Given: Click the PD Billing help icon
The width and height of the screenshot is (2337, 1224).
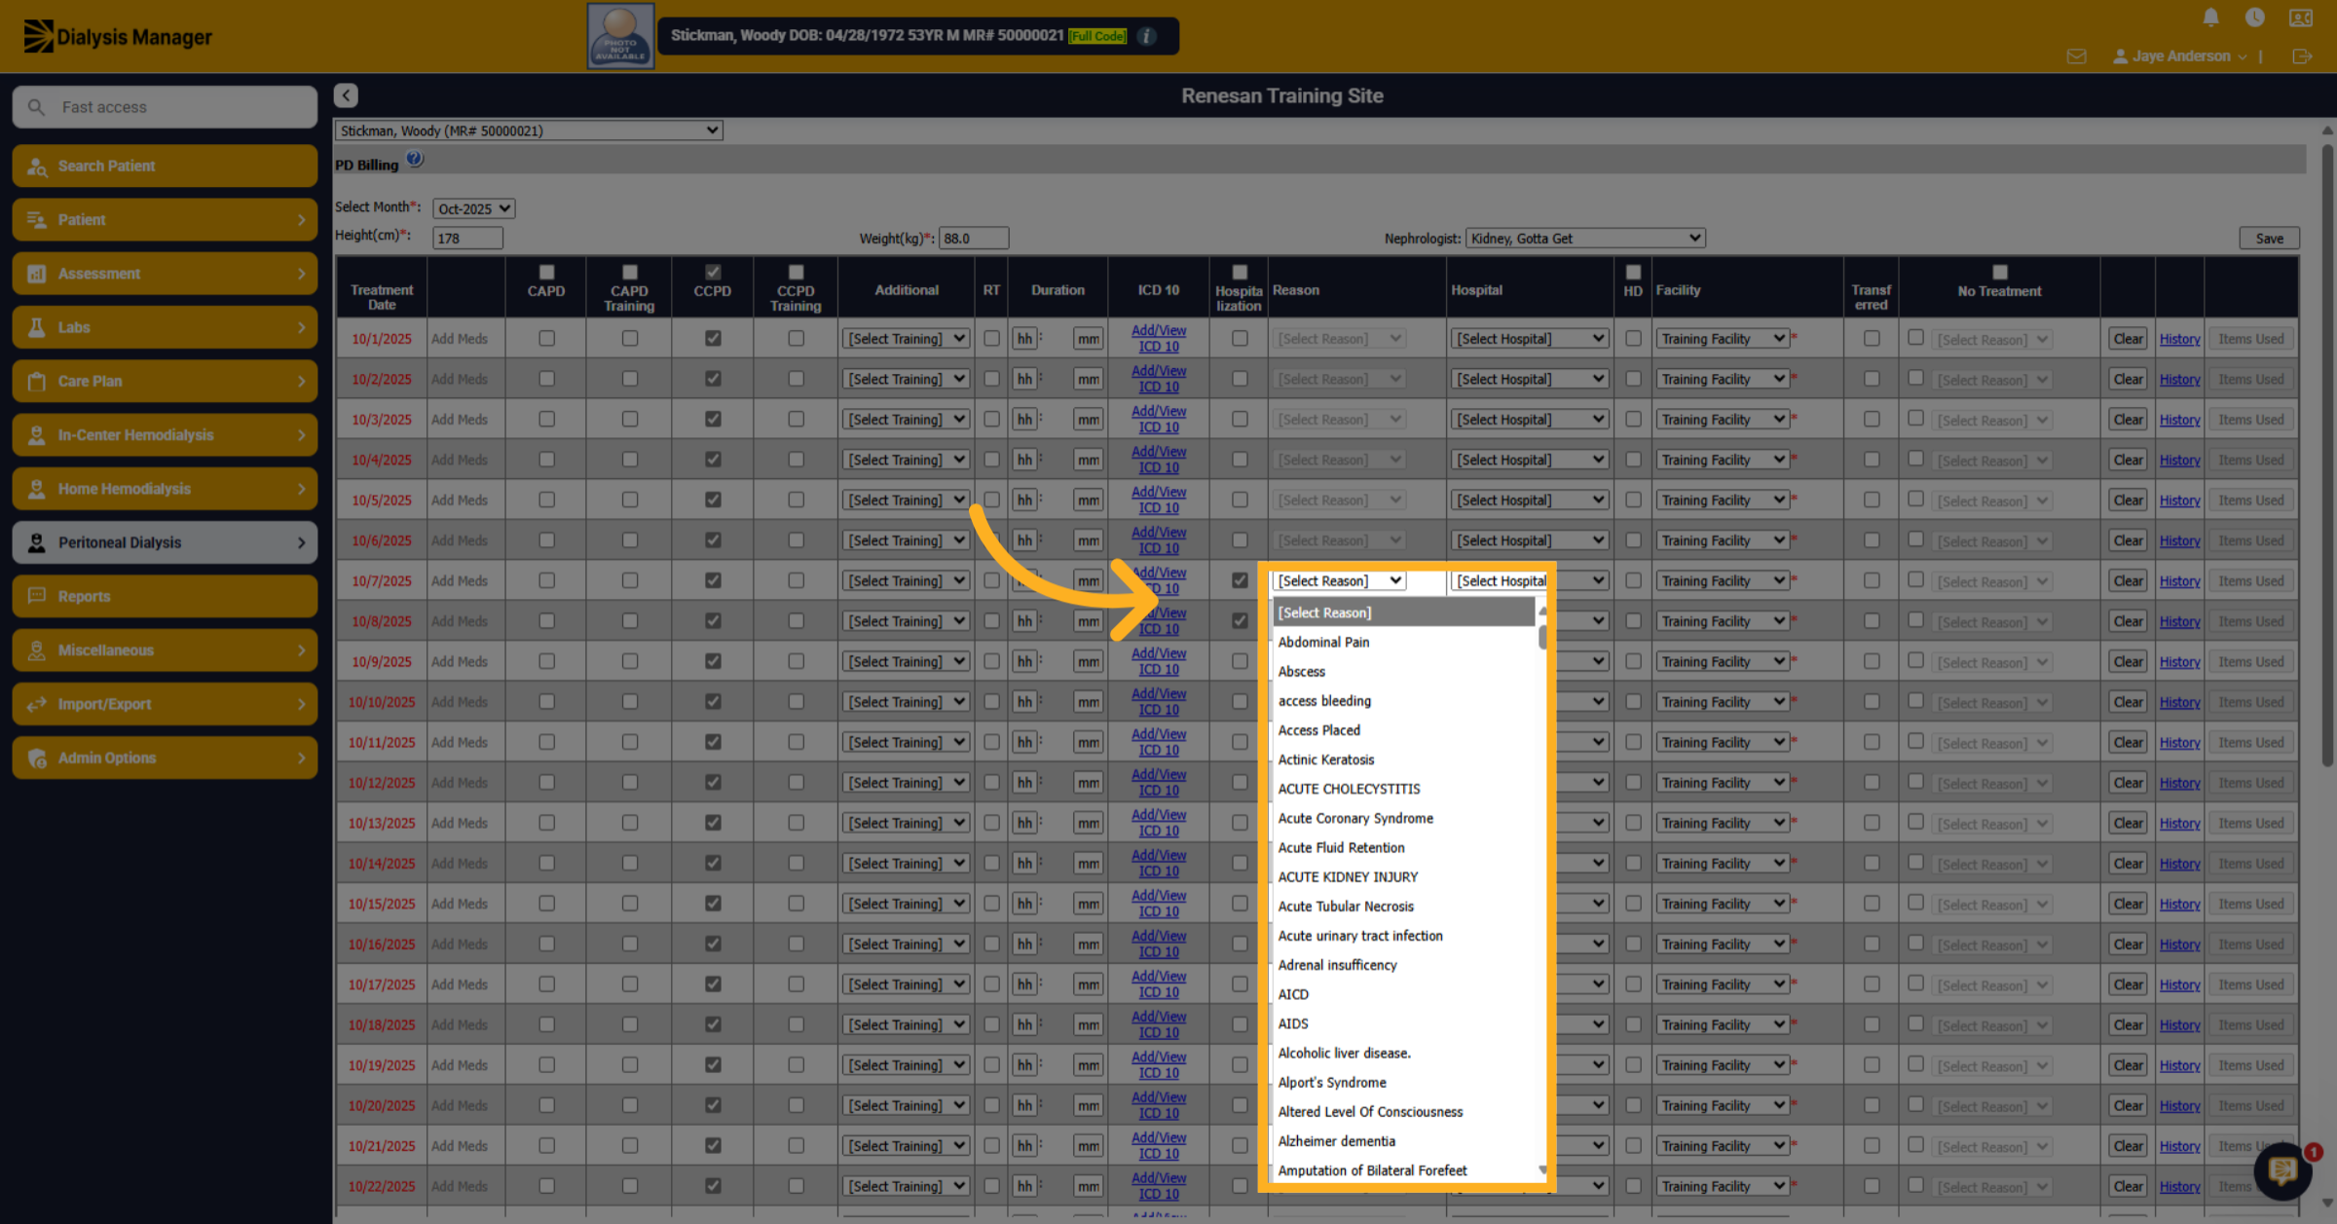Looking at the screenshot, I should coord(415,159).
